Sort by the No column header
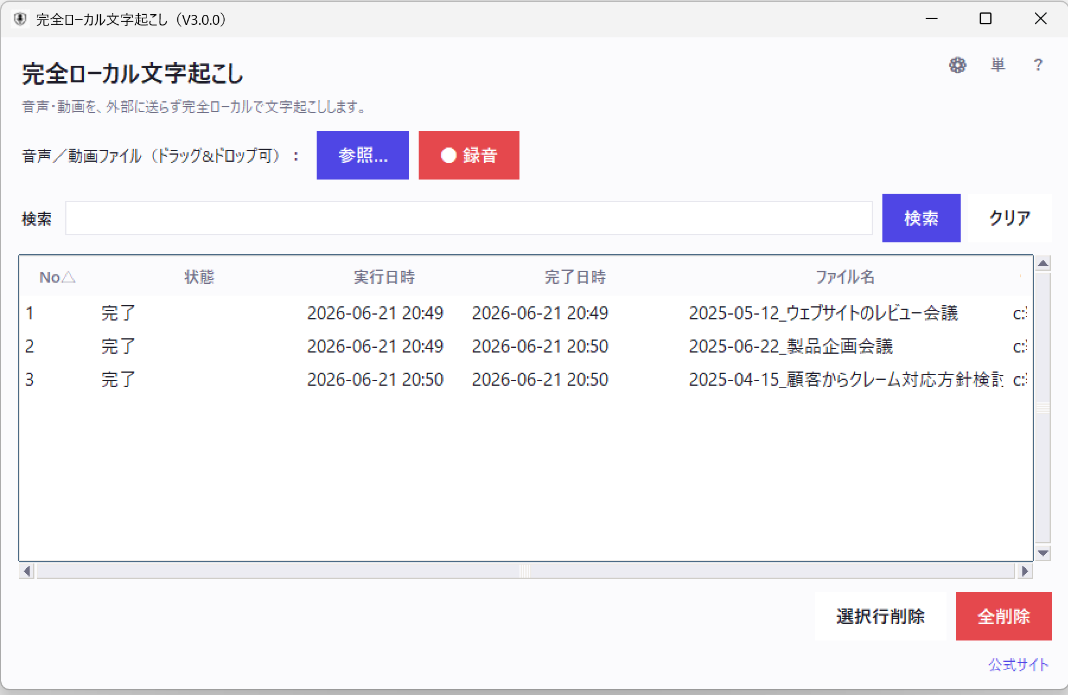Image resolution: width=1068 pixels, height=695 pixels. pos(58,277)
